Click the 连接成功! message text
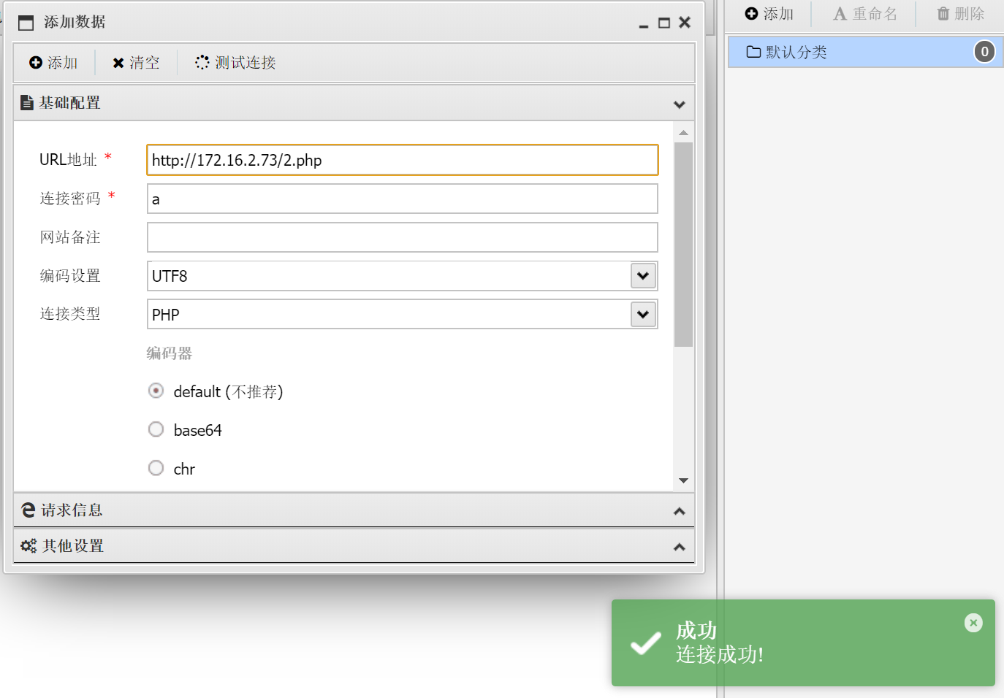 click(720, 655)
